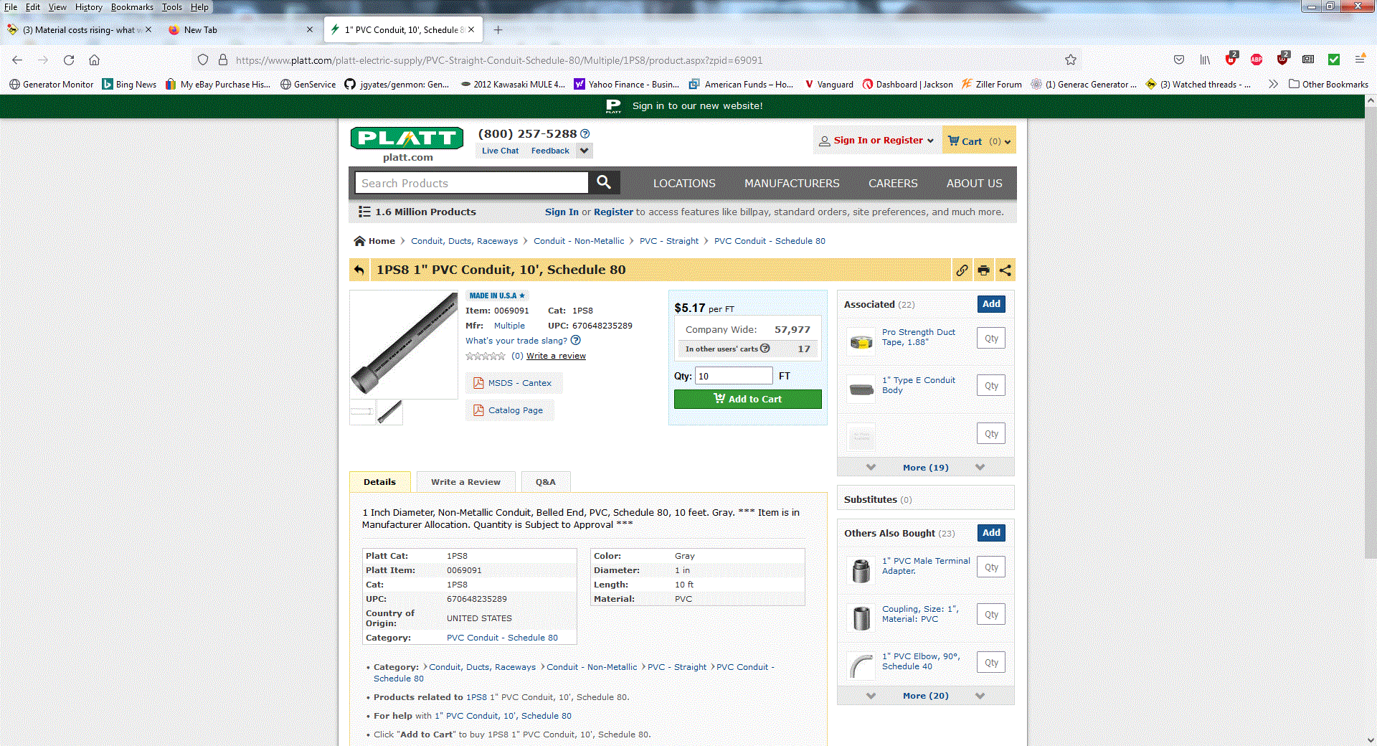Open the Q&A tab

(545, 482)
